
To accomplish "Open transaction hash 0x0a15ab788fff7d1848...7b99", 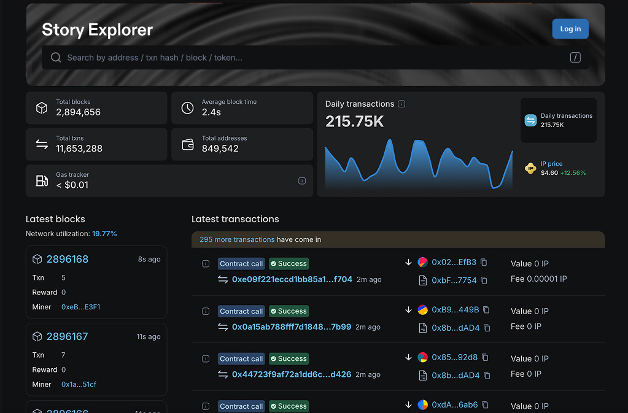I will [x=292, y=327].
